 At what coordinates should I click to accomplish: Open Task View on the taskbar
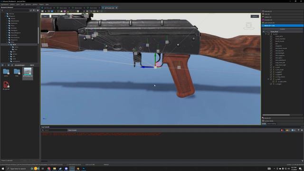coord(43,169)
